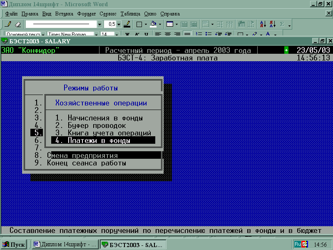Expand the border type dropdown arrow
Image resolution: width=333 pixels, height=250 pixels.
point(146,24)
